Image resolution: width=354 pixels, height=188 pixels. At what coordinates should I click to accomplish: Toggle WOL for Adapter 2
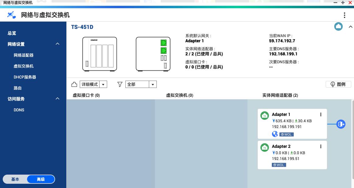pyautogui.click(x=279, y=165)
